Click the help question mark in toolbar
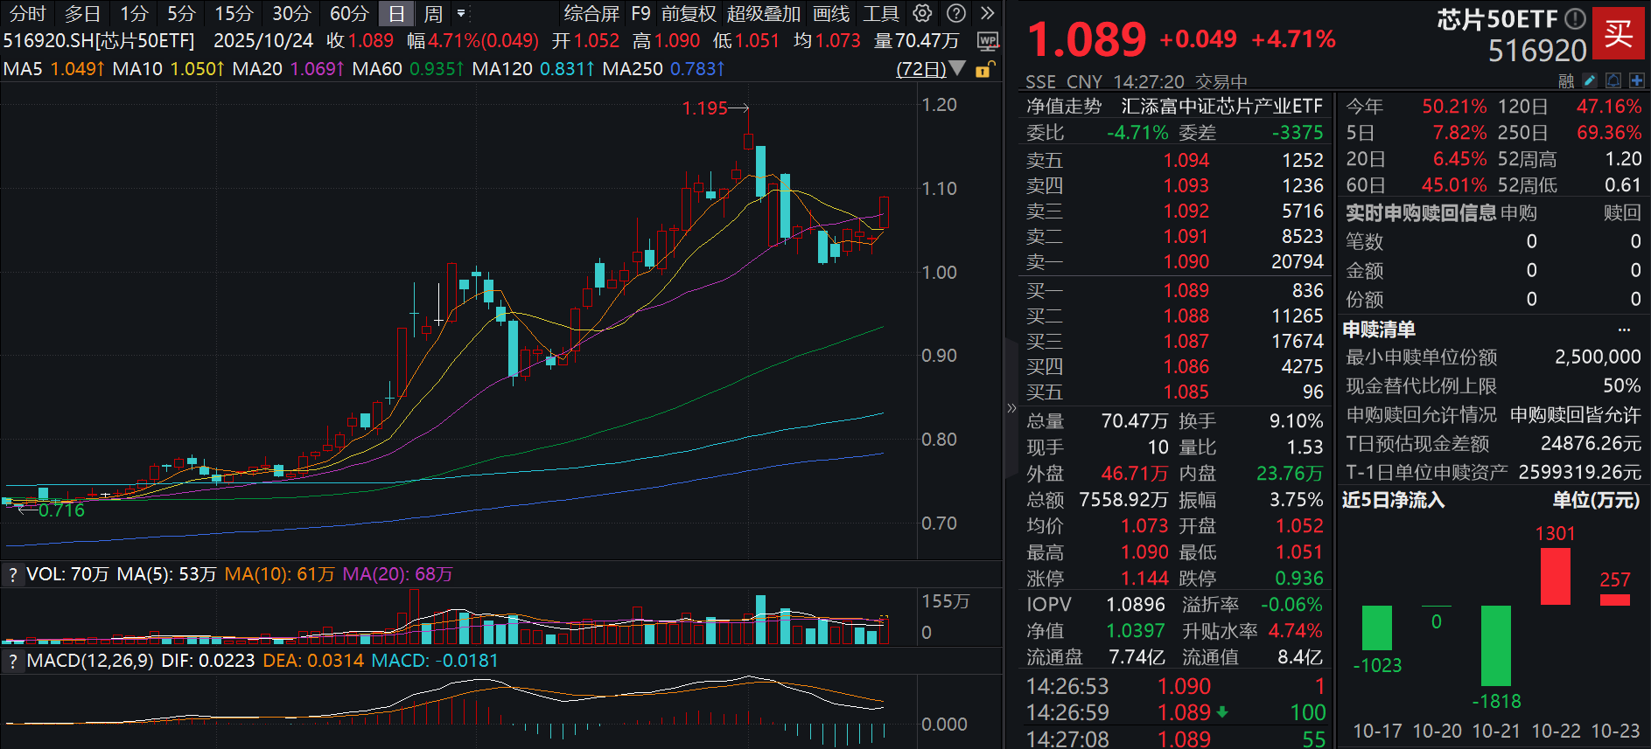The width and height of the screenshot is (1651, 749). (957, 13)
